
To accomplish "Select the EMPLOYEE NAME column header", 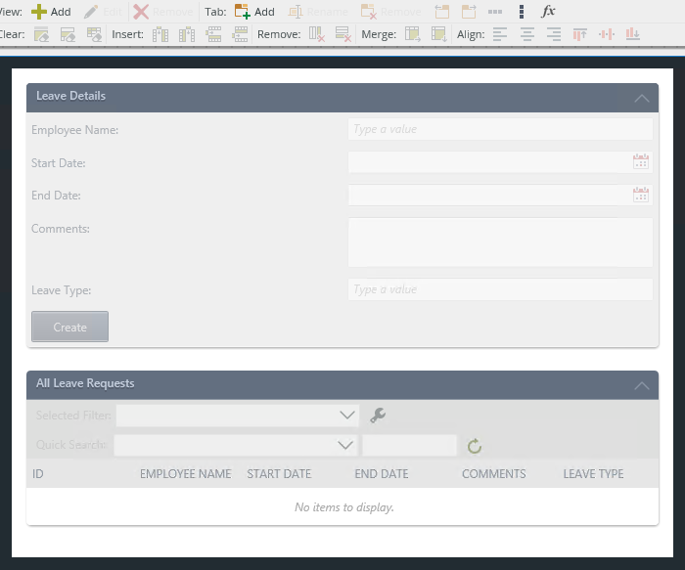I will (x=186, y=474).
